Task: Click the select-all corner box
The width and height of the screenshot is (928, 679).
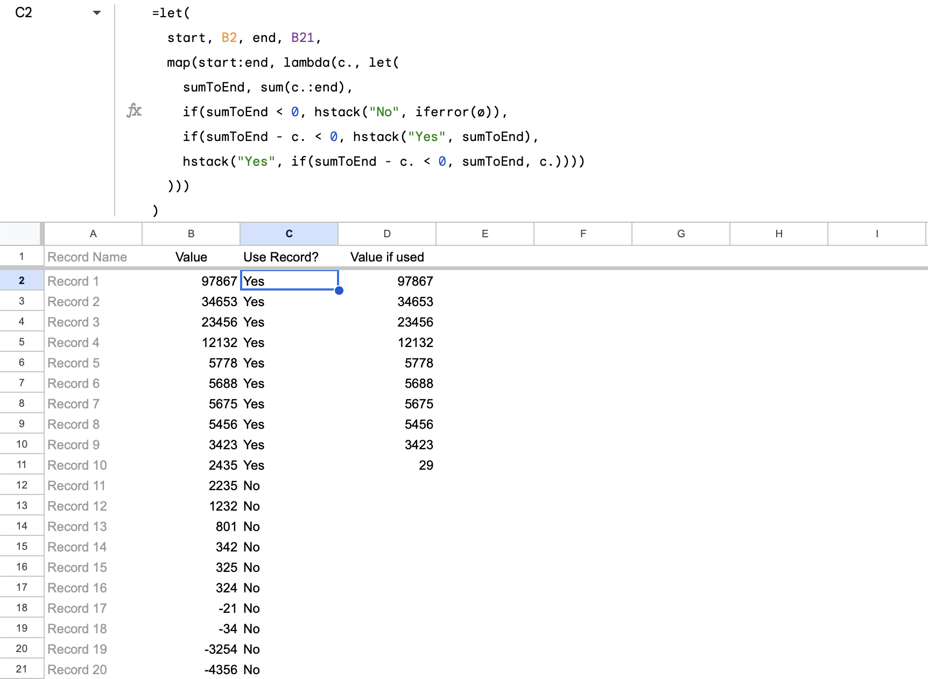Action: (x=20, y=234)
